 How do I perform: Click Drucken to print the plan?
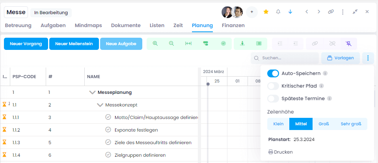tap(281, 152)
